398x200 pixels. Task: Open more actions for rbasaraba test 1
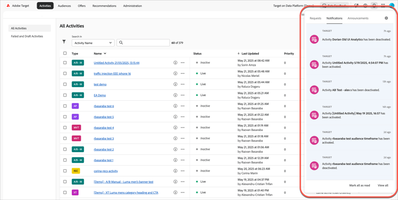point(183,160)
